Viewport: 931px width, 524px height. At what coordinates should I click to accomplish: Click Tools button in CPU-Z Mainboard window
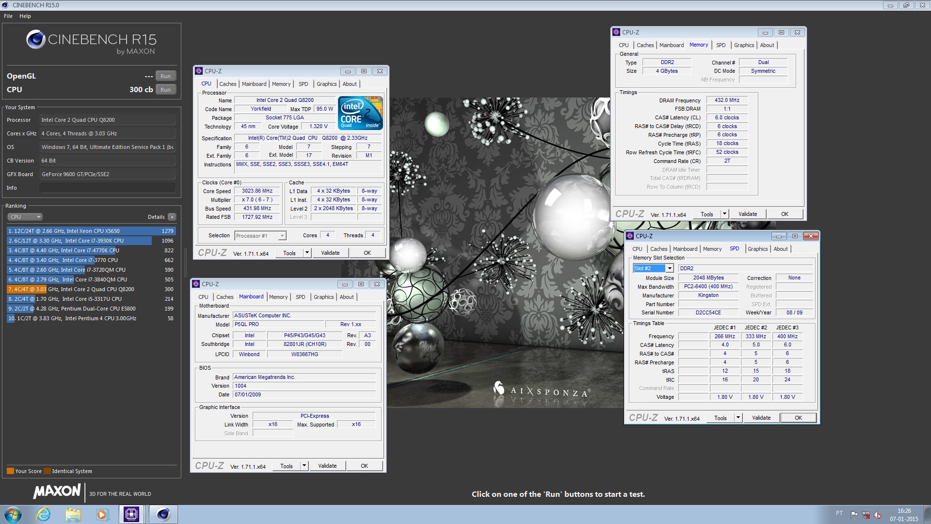point(286,466)
